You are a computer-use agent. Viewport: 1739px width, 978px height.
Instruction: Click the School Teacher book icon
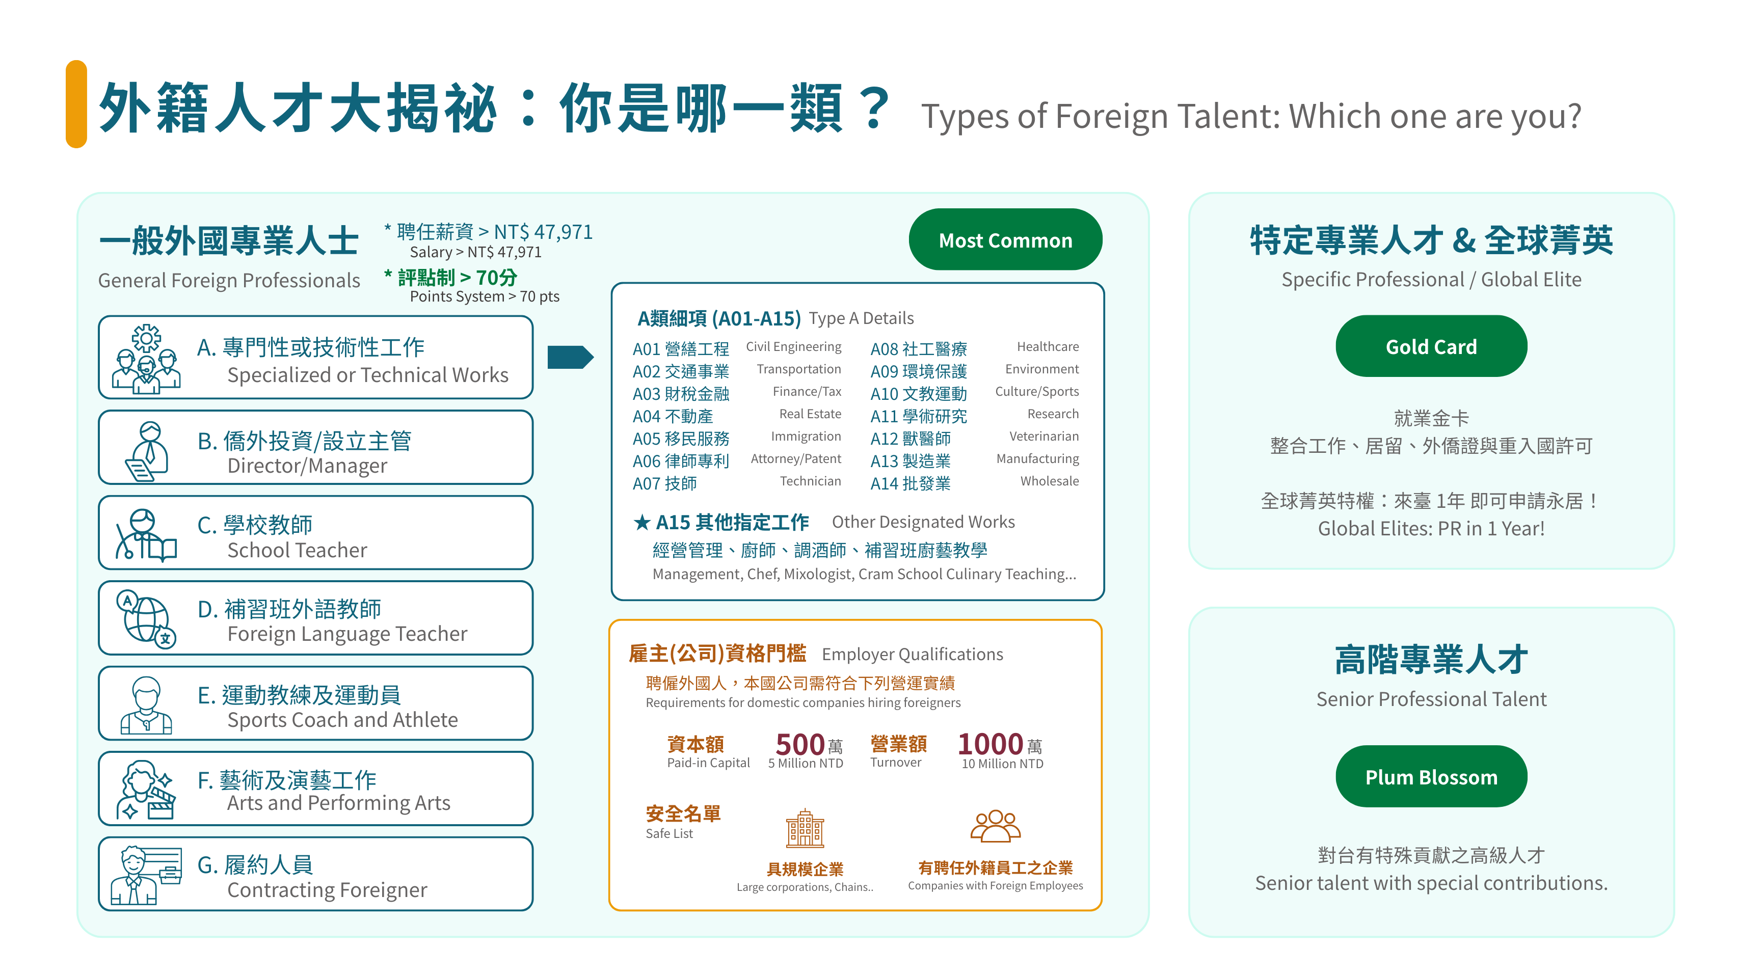point(147,535)
